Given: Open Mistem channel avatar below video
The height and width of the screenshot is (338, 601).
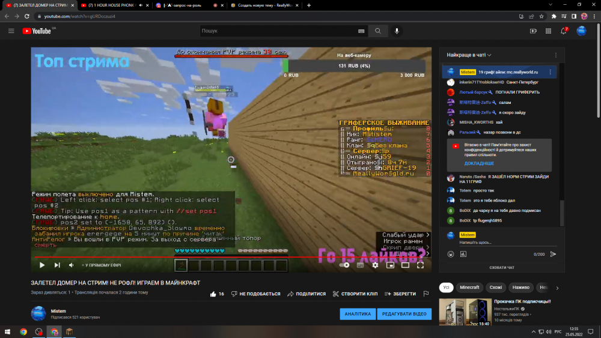Looking at the screenshot, I should click(x=38, y=313).
